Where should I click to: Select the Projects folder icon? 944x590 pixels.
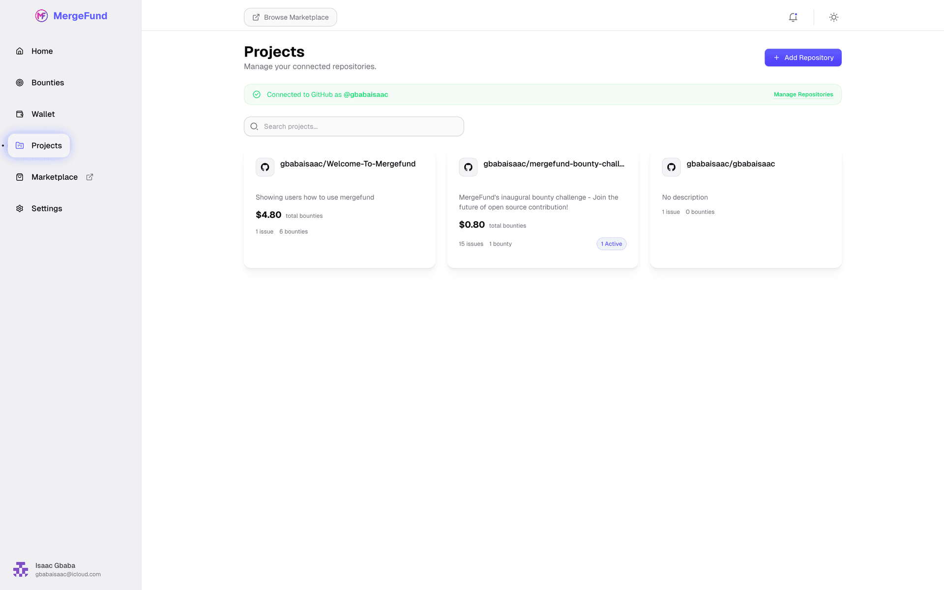(x=20, y=145)
